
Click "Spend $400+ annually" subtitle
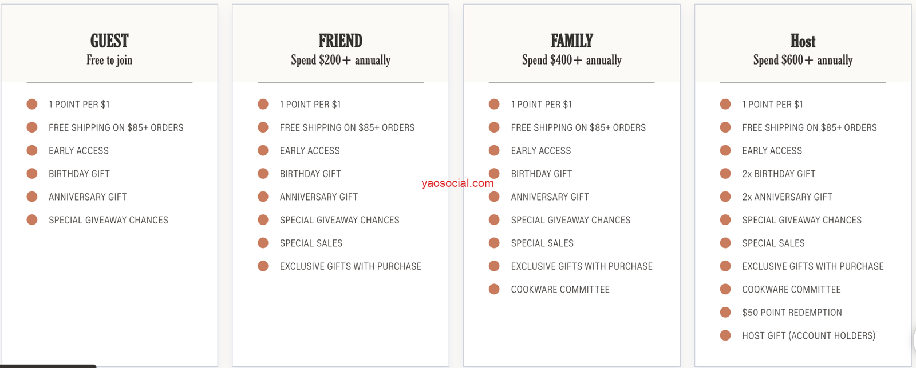click(572, 60)
